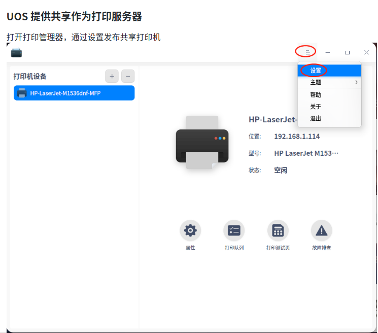Select 关于 (About) in the menu
Image resolution: width=378 pixels, height=333 pixels.
(x=329, y=107)
